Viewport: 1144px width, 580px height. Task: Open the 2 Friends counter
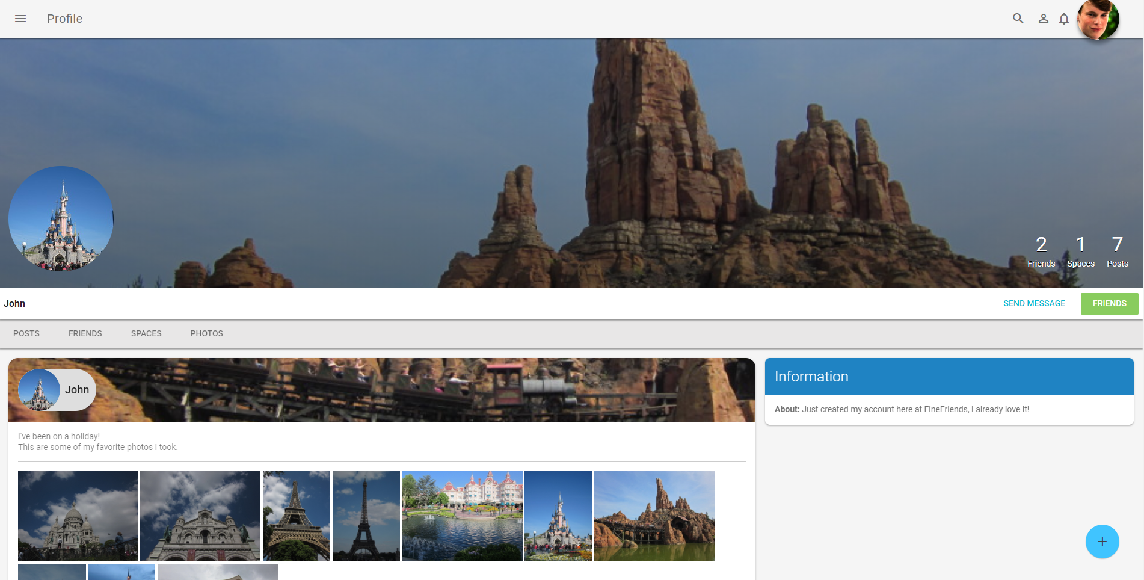(x=1041, y=251)
